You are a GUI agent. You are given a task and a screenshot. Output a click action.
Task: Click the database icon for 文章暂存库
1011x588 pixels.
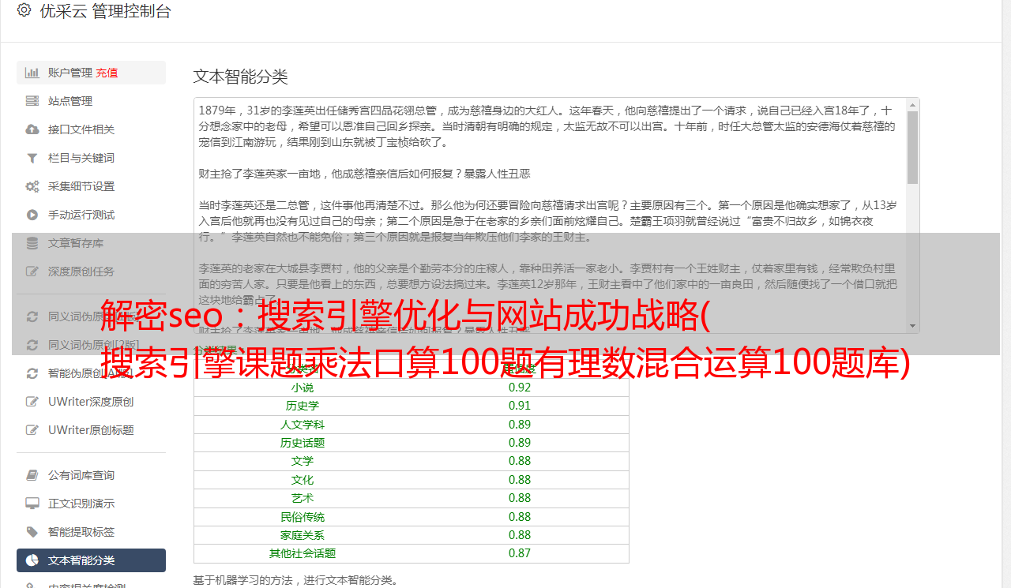[x=32, y=243]
